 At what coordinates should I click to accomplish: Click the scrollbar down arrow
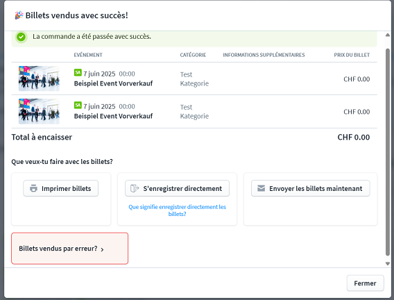click(x=388, y=264)
